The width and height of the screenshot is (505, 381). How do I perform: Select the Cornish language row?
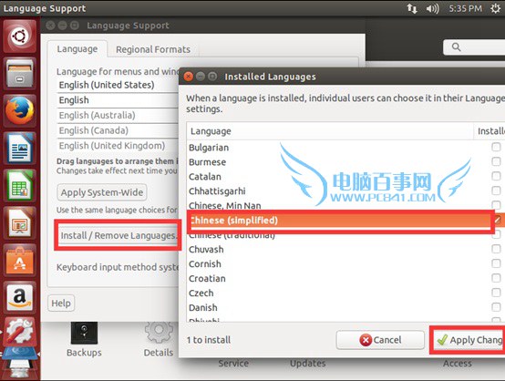[x=345, y=263]
